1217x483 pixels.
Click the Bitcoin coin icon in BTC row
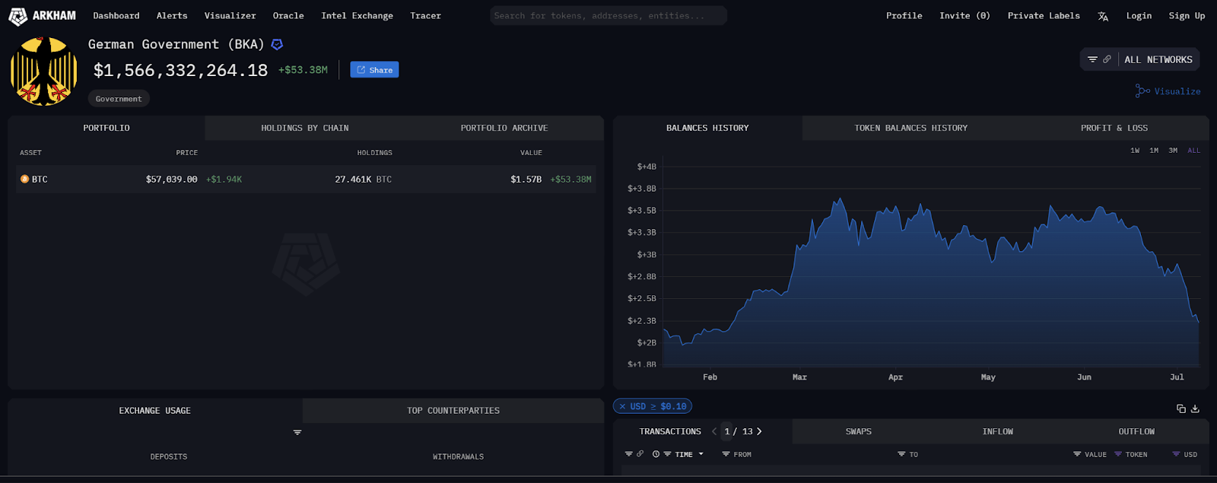[x=24, y=180]
